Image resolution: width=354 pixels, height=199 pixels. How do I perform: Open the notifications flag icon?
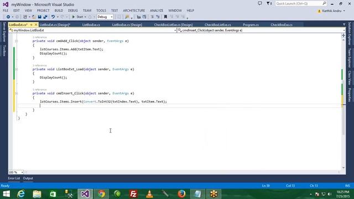click(269, 3)
